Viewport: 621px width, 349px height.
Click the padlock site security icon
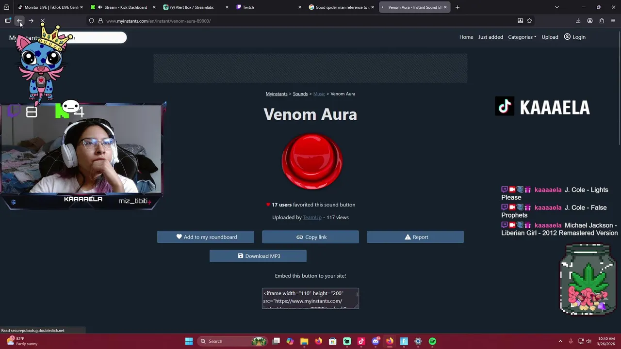[100, 21]
